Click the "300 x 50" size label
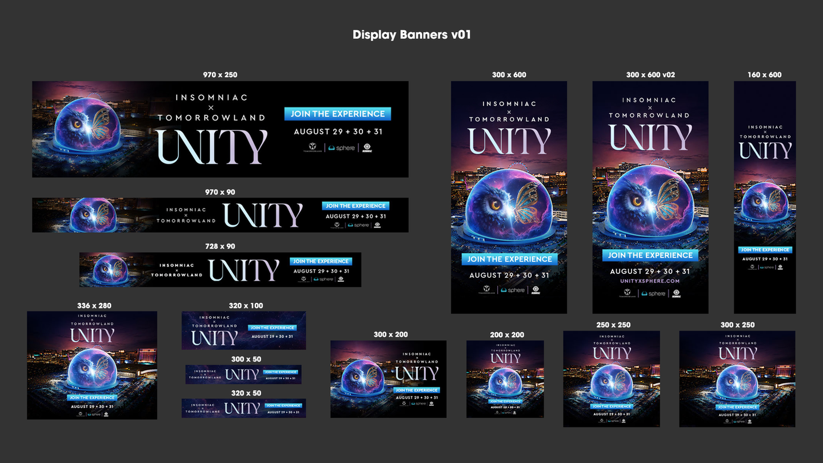The height and width of the screenshot is (463, 823). tap(246, 360)
